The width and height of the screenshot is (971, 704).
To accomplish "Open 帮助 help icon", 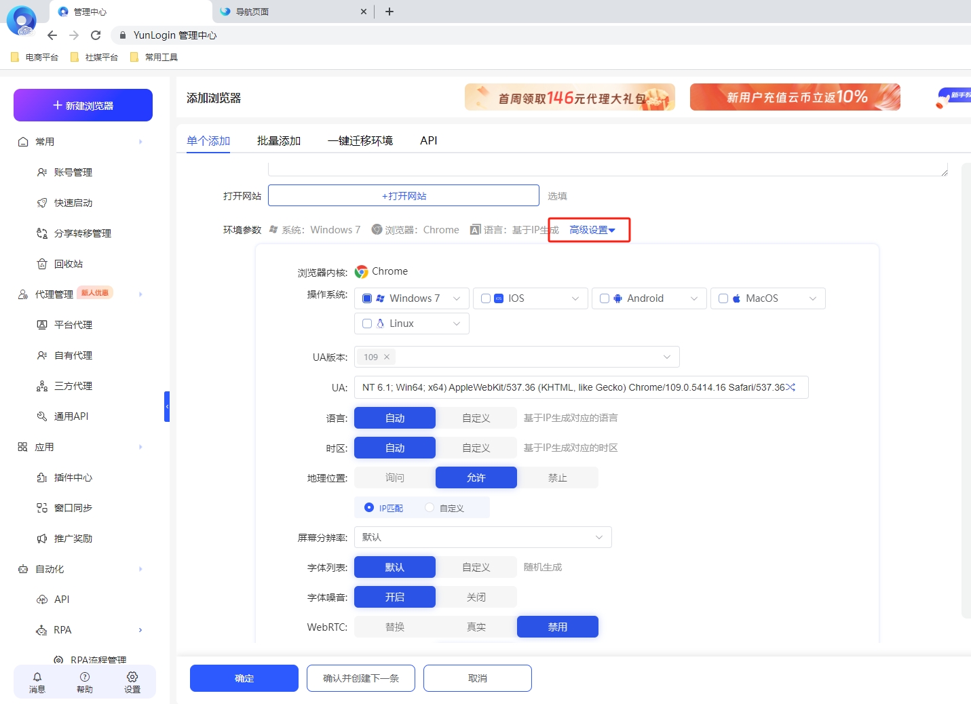I will [x=85, y=682].
